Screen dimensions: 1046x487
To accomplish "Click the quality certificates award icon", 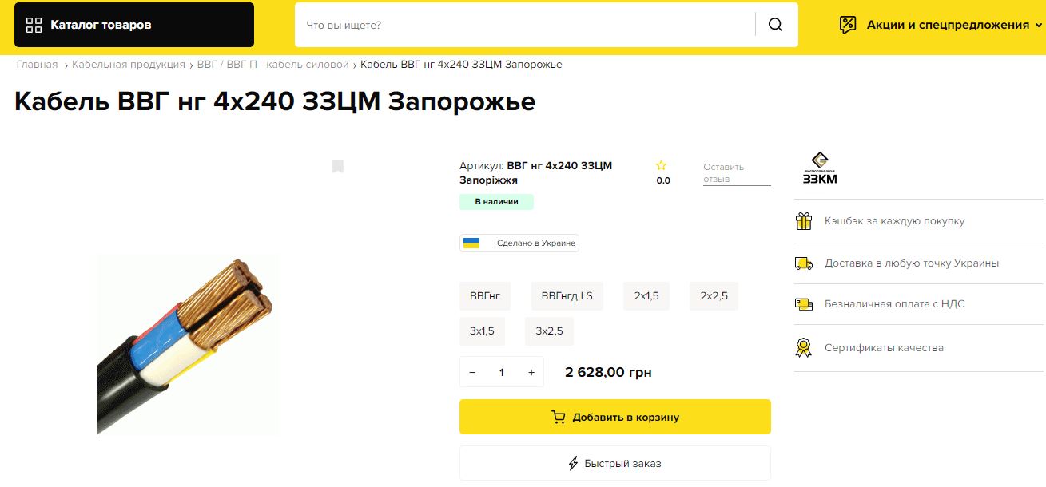I will (x=803, y=348).
